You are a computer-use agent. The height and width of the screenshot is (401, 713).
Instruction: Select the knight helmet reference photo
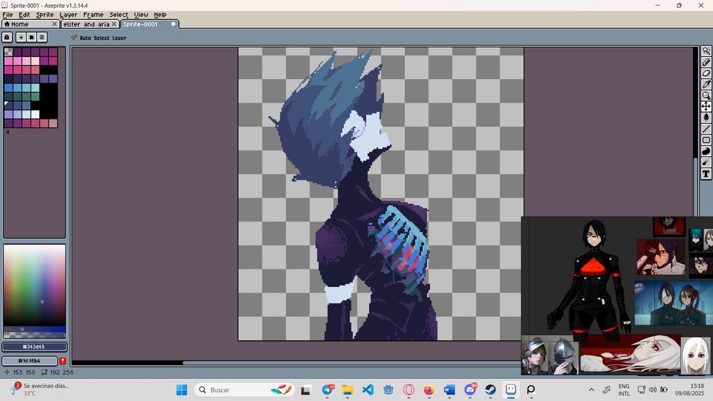tap(550, 355)
